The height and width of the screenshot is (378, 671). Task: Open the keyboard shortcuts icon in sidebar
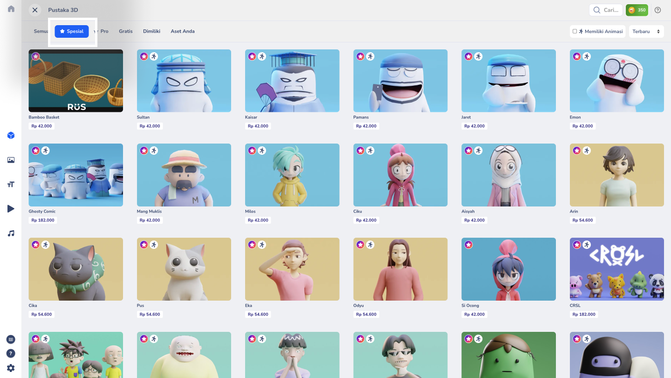[11, 339]
